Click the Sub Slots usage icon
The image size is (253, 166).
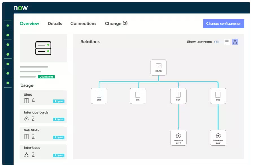(27, 137)
